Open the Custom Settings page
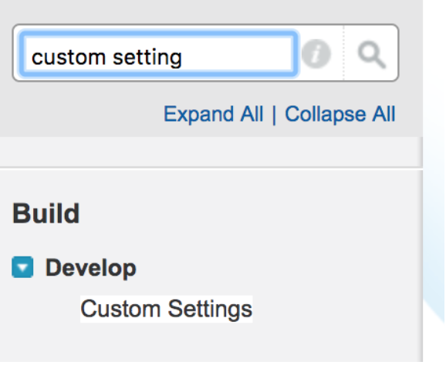The height and width of the screenshot is (365, 446). (x=167, y=309)
